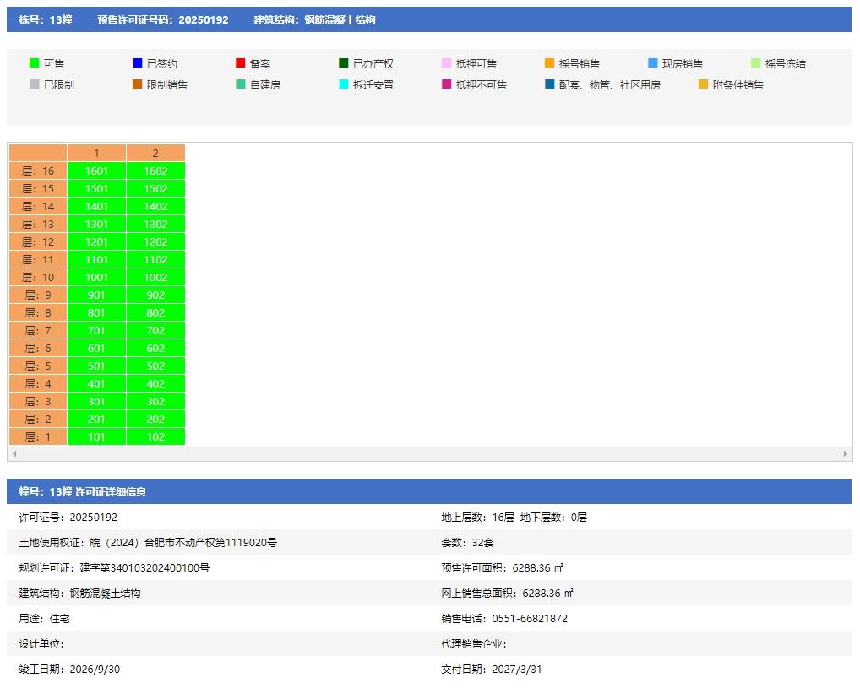Click the light blue 现房销售 legend swatch

tap(653, 63)
